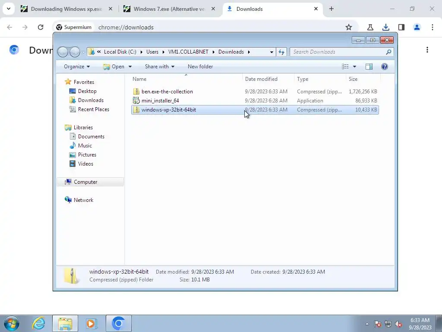Image resolution: width=442 pixels, height=332 pixels.
Task: Close the Downloading Windows xp.exe tab
Action: 110,9
